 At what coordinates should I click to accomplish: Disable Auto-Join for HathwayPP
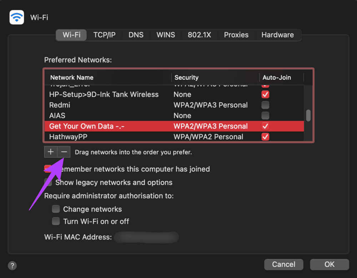tap(265, 137)
